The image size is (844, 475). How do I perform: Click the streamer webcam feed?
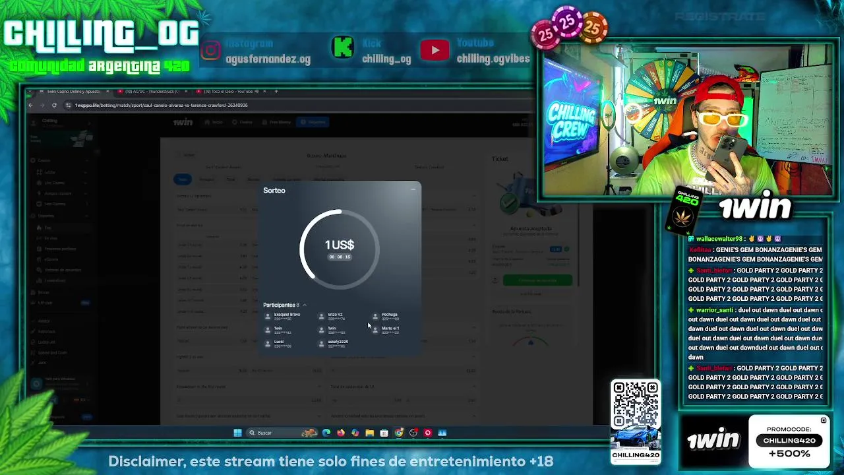tap(687, 120)
